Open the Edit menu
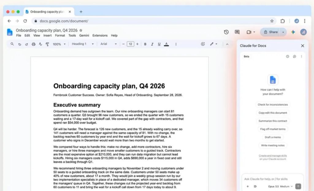This screenshot has width=314, height=191. click(x=27, y=36)
